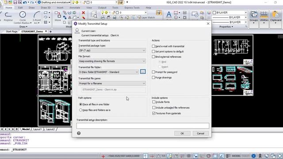The image size is (283, 159).
Task: Select the Move tool in ribbon
Action: click(58, 16)
